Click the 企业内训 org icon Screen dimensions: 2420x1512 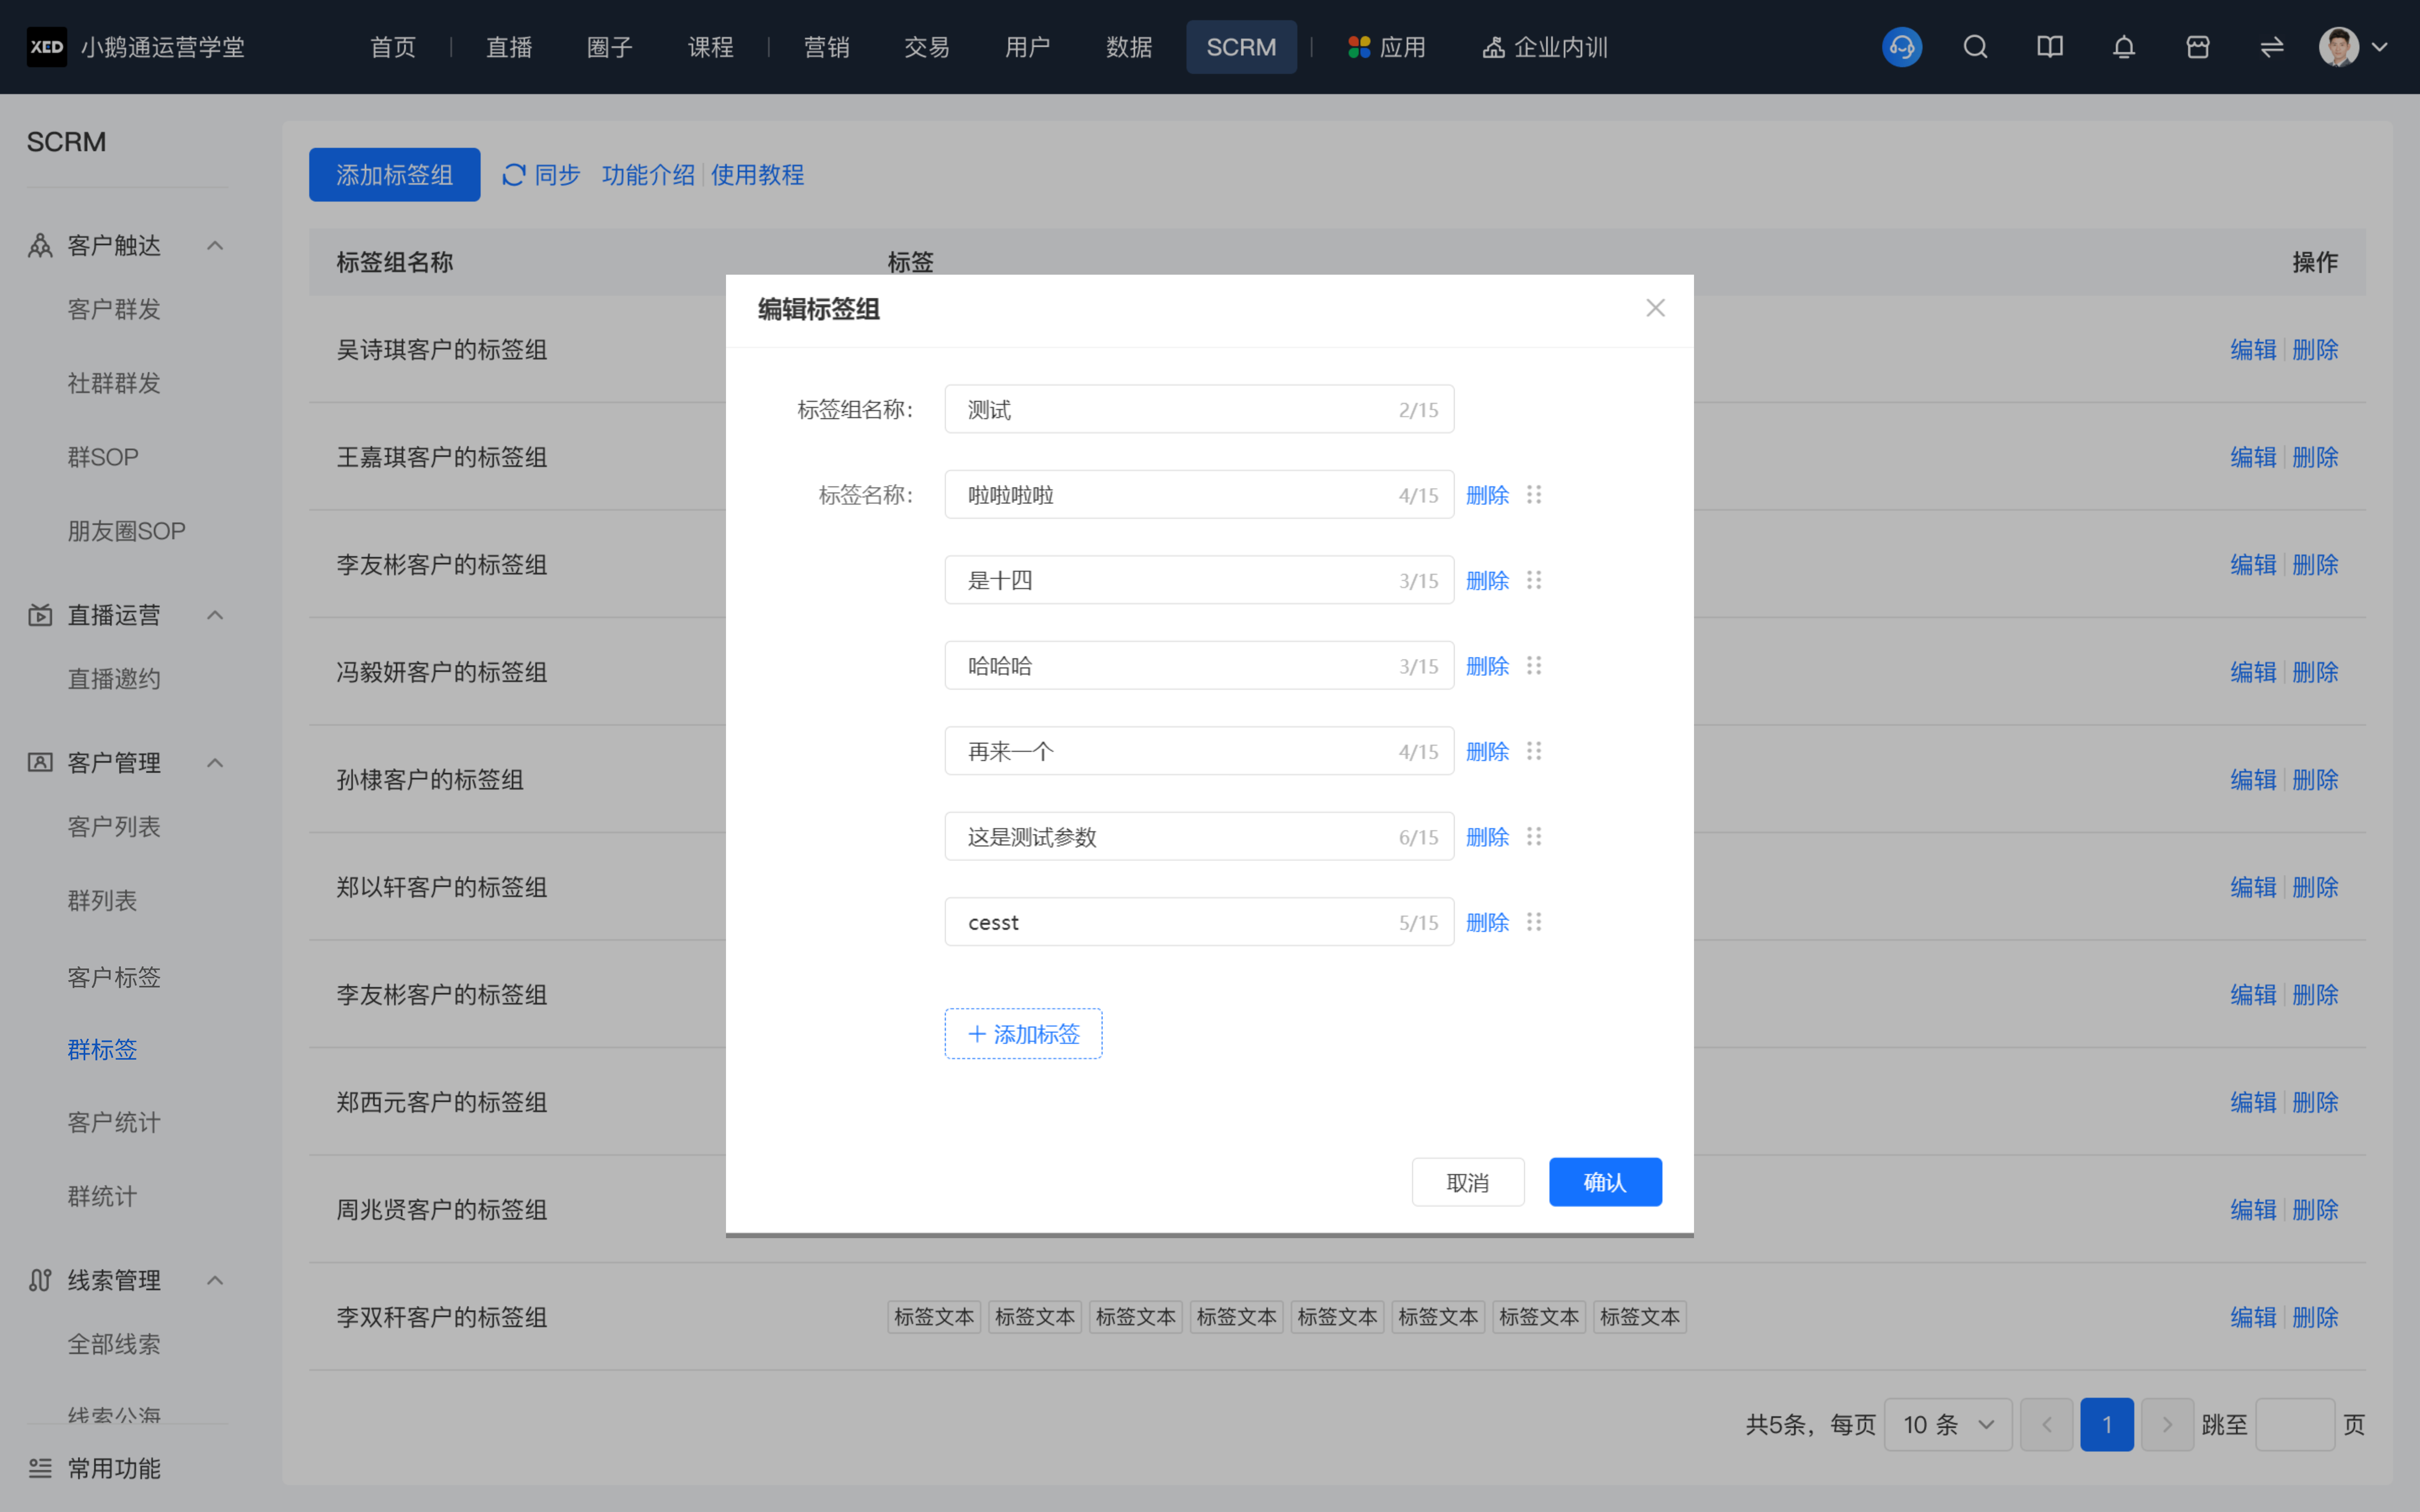pos(1493,47)
